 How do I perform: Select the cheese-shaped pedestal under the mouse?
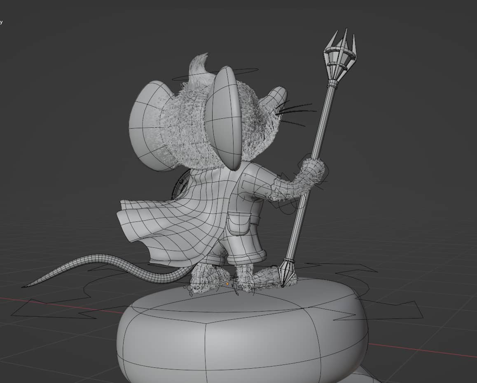[243, 331]
